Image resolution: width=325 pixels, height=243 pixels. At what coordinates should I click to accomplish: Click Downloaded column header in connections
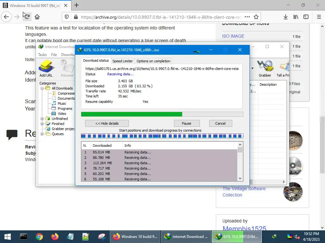pyautogui.click(x=107, y=146)
